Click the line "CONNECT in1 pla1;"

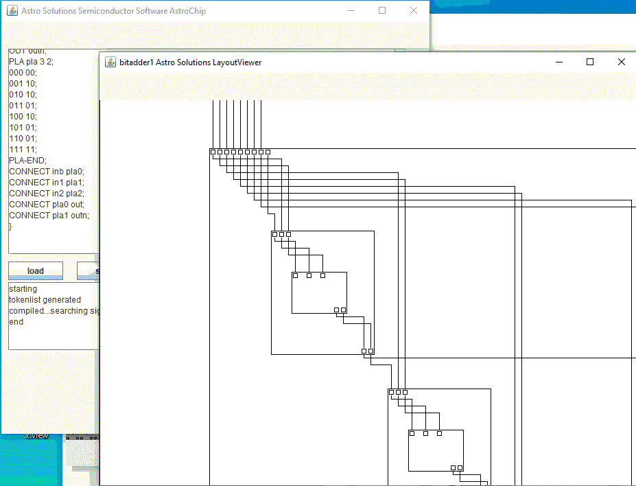tap(47, 182)
